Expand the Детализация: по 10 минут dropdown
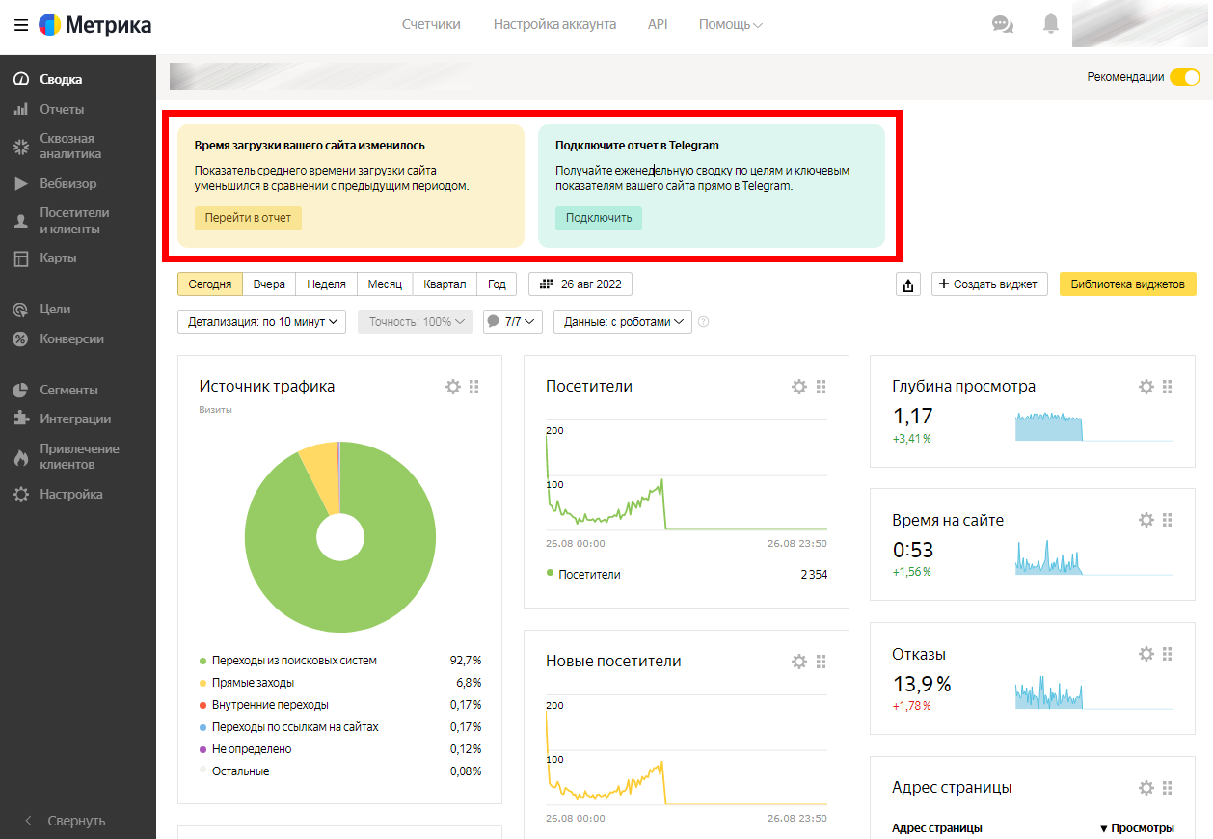The width and height of the screenshot is (1213, 839). pos(261,322)
